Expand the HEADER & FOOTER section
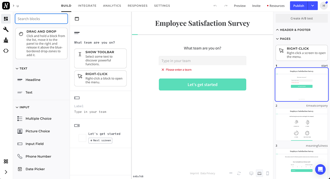330x179 pixels. coord(277,30)
